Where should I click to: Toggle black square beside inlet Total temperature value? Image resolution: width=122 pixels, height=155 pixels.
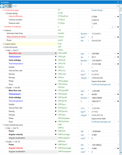[118, 64]
